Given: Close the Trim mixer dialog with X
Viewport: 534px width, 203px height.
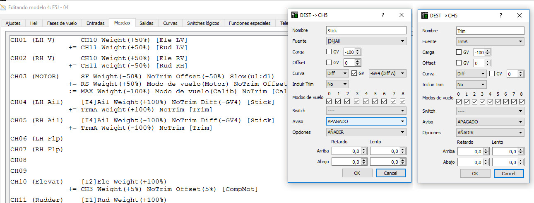Looking at the screenshot, I should 520,15.
